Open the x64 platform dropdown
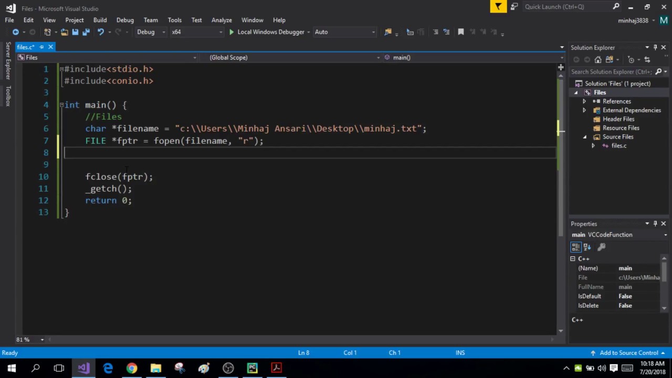The image size is (672, 378). click(196, 32)
